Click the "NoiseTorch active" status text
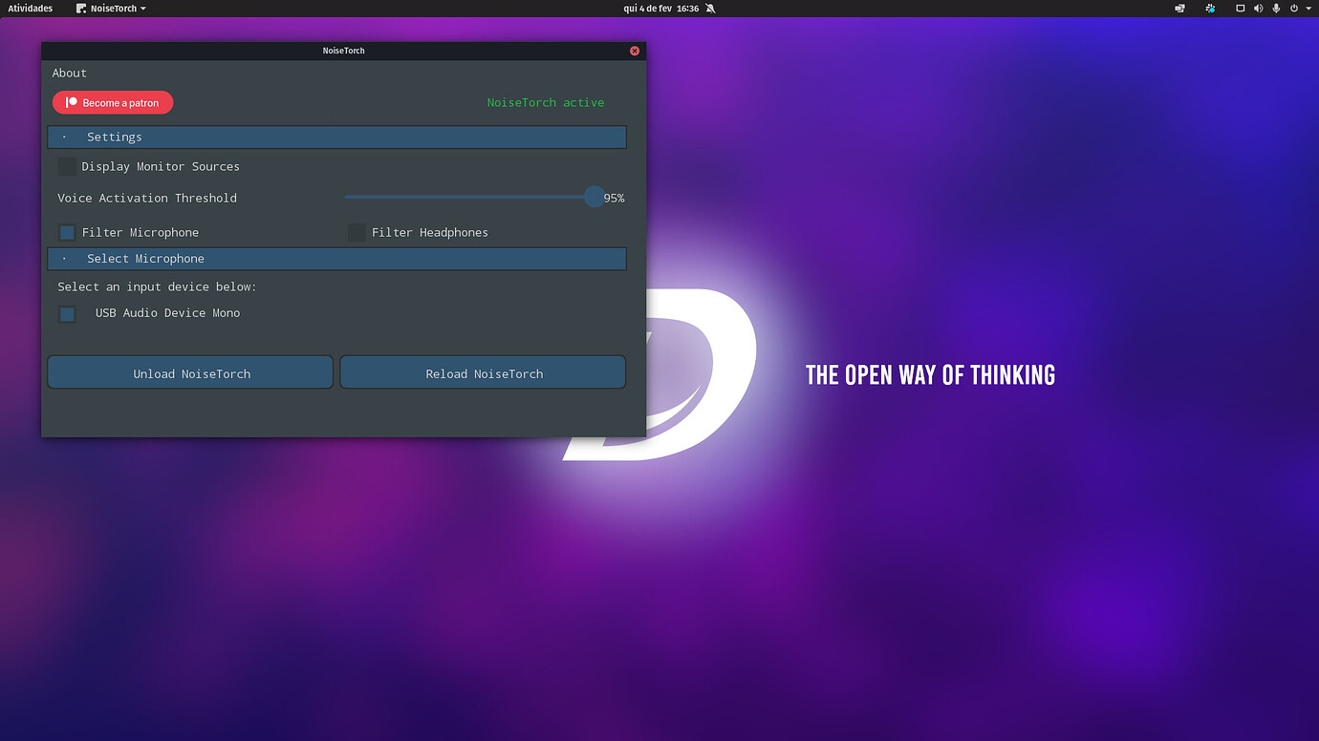Screen dimensions: 1319x741 point(546,103)
